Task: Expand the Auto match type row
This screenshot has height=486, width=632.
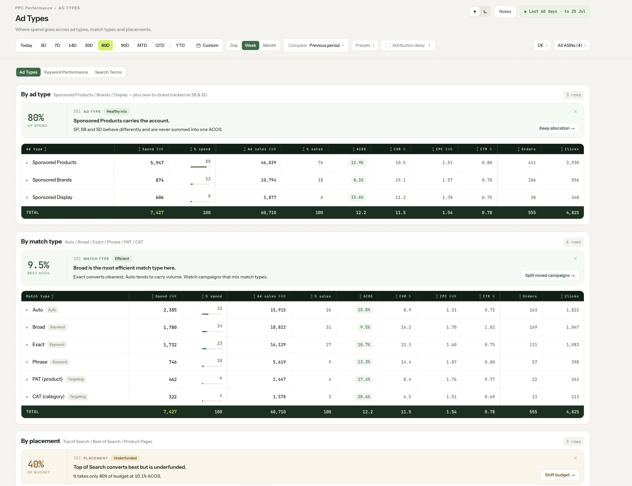Action: tap(27, 310)
